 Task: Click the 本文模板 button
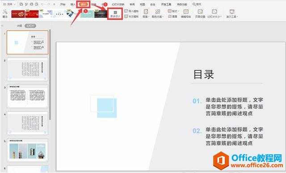tap(131, 16)
